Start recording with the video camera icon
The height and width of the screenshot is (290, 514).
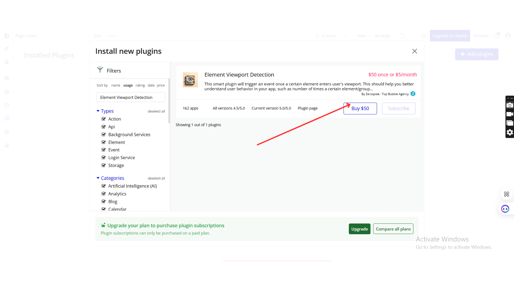510,114
